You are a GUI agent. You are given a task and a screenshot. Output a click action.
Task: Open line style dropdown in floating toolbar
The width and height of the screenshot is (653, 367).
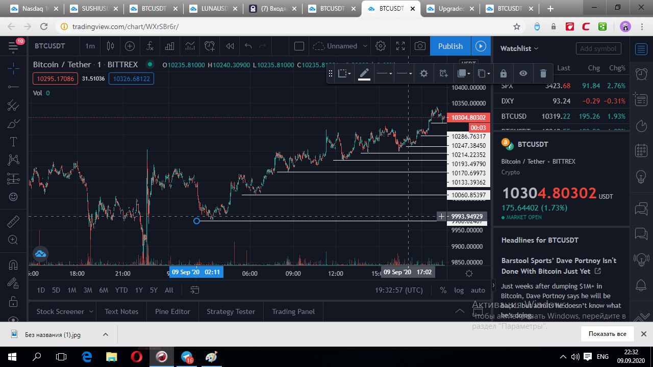404,73
